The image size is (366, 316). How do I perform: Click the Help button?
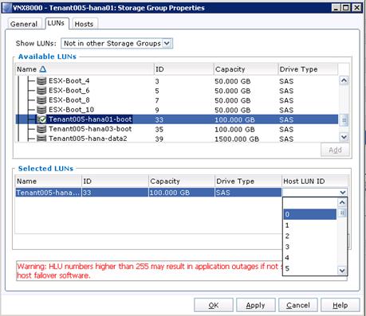[340, 305]
